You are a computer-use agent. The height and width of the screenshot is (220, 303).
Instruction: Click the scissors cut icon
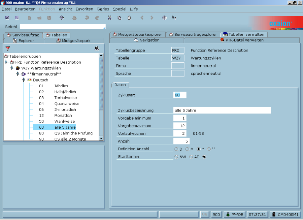point(109,18)
